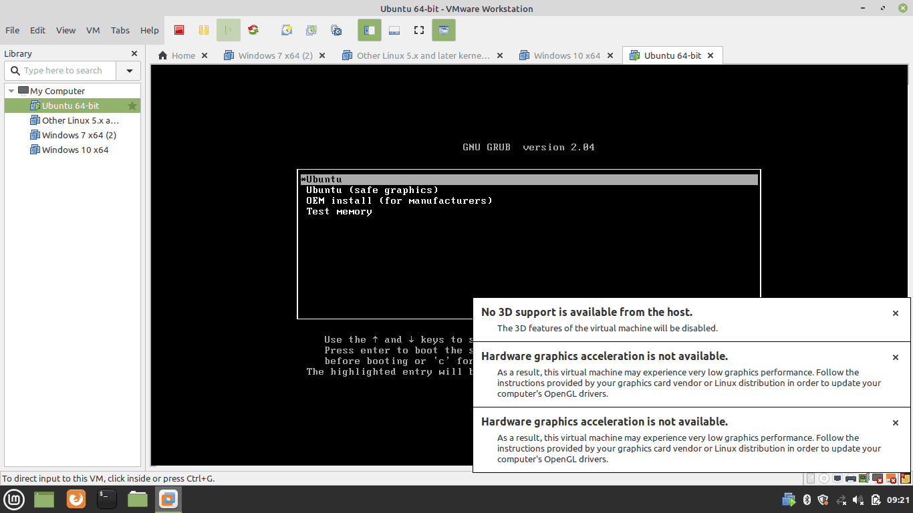The height and width of the screenshot is (513, 913).
Task: Collapse the My Computer tree node
Action: click(x=11, y=91)
